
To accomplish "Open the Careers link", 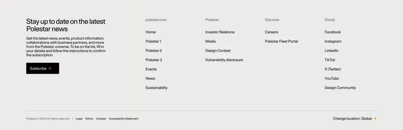I will click(x=271, y=32).
